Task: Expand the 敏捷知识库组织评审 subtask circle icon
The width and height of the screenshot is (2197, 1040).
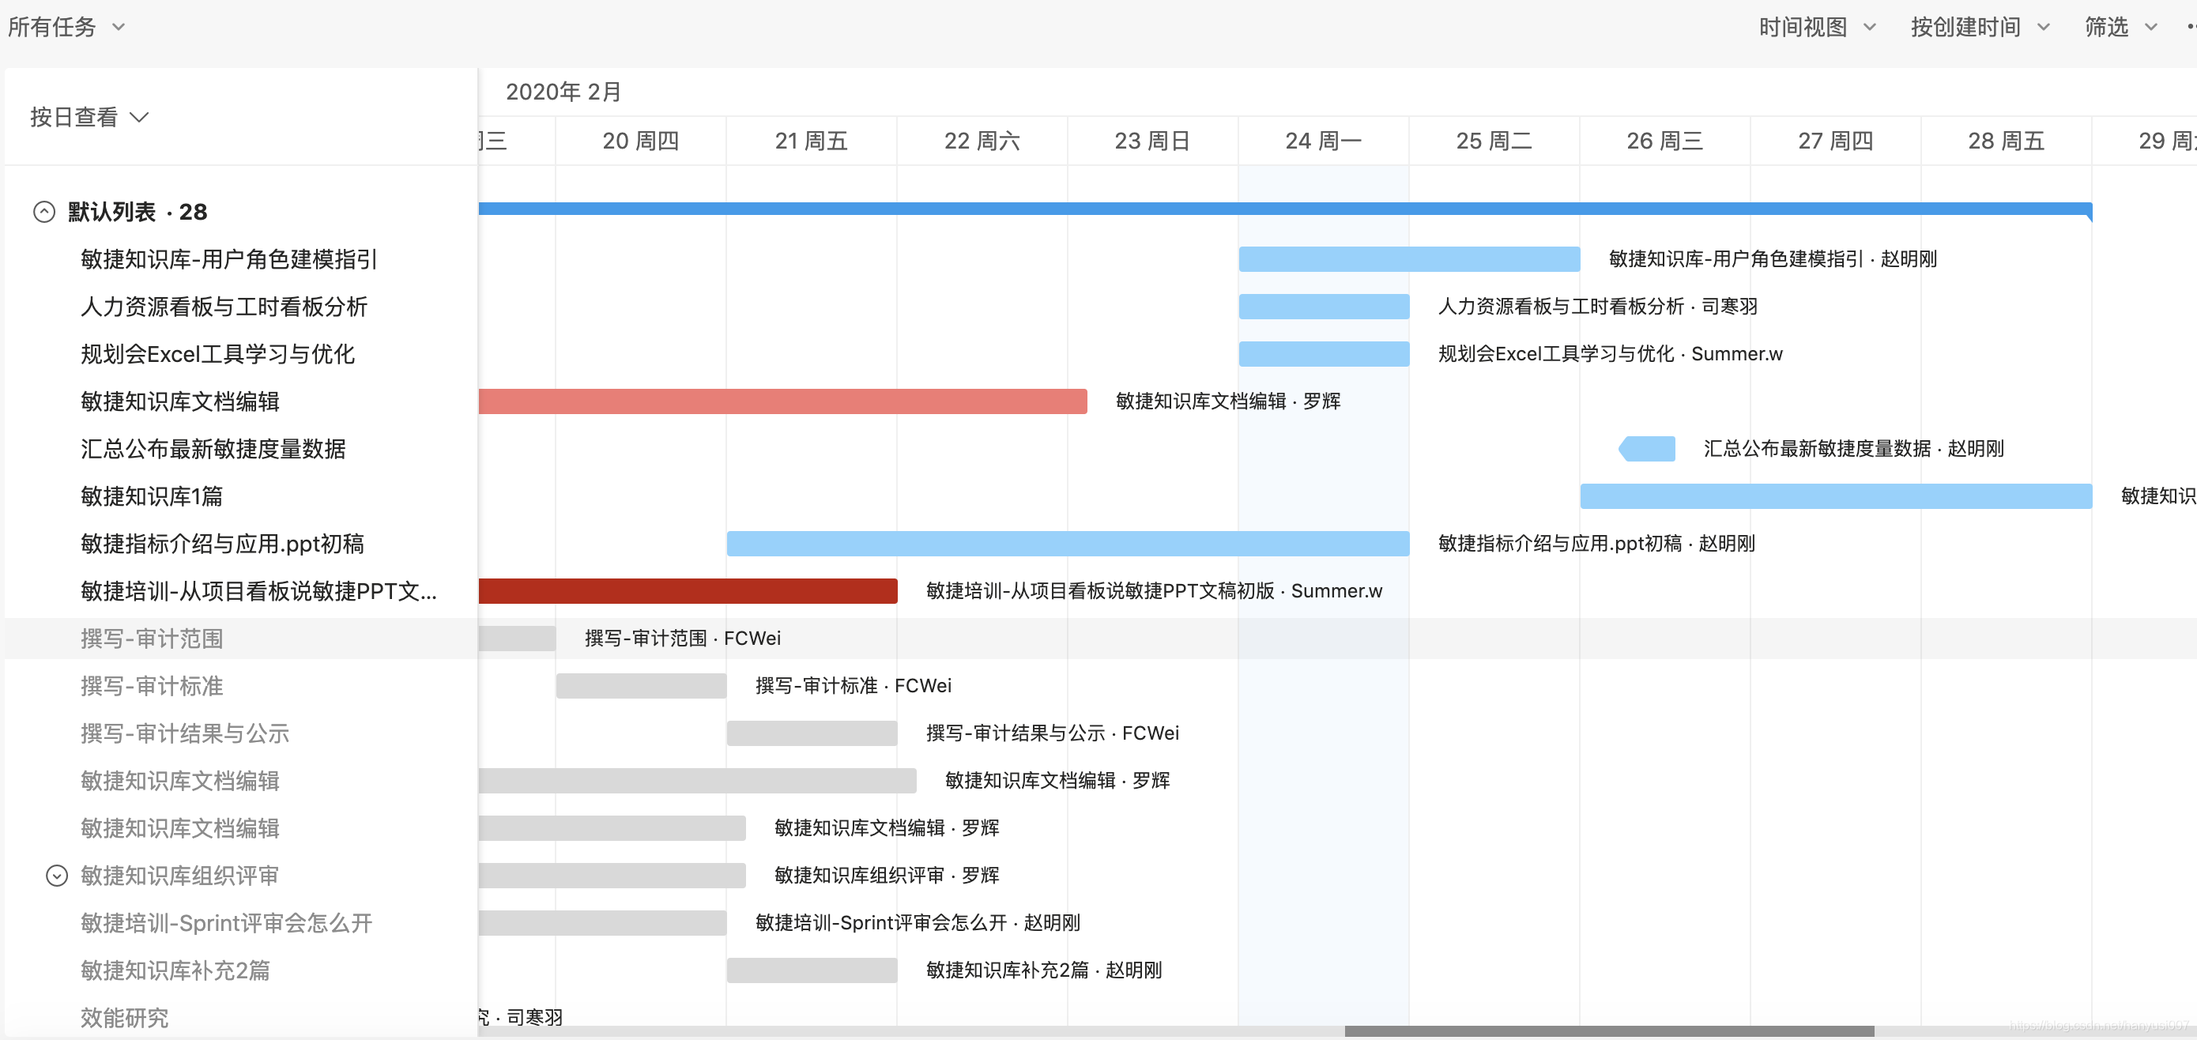Action: (x=56, y=876)
